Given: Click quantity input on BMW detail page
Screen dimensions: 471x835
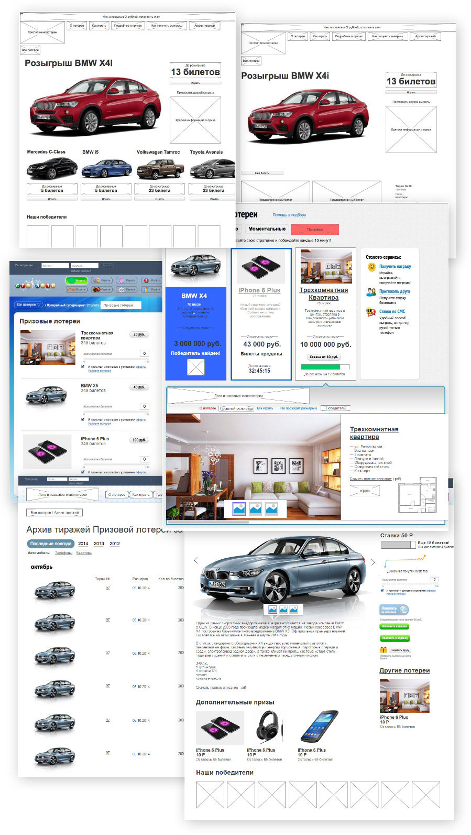Looking at the screenshot, I should (434, 579).
